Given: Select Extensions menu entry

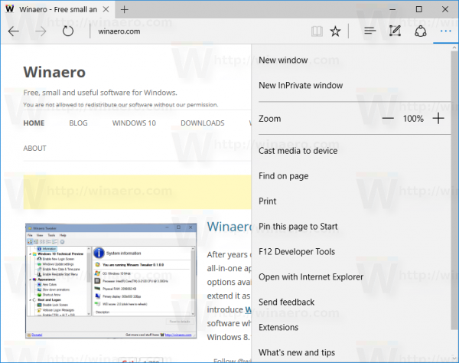Looking at the screenshot, I should (x=278, y=327).
